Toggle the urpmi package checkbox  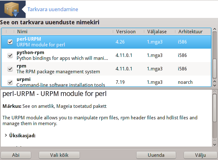[x=10, y=82]
